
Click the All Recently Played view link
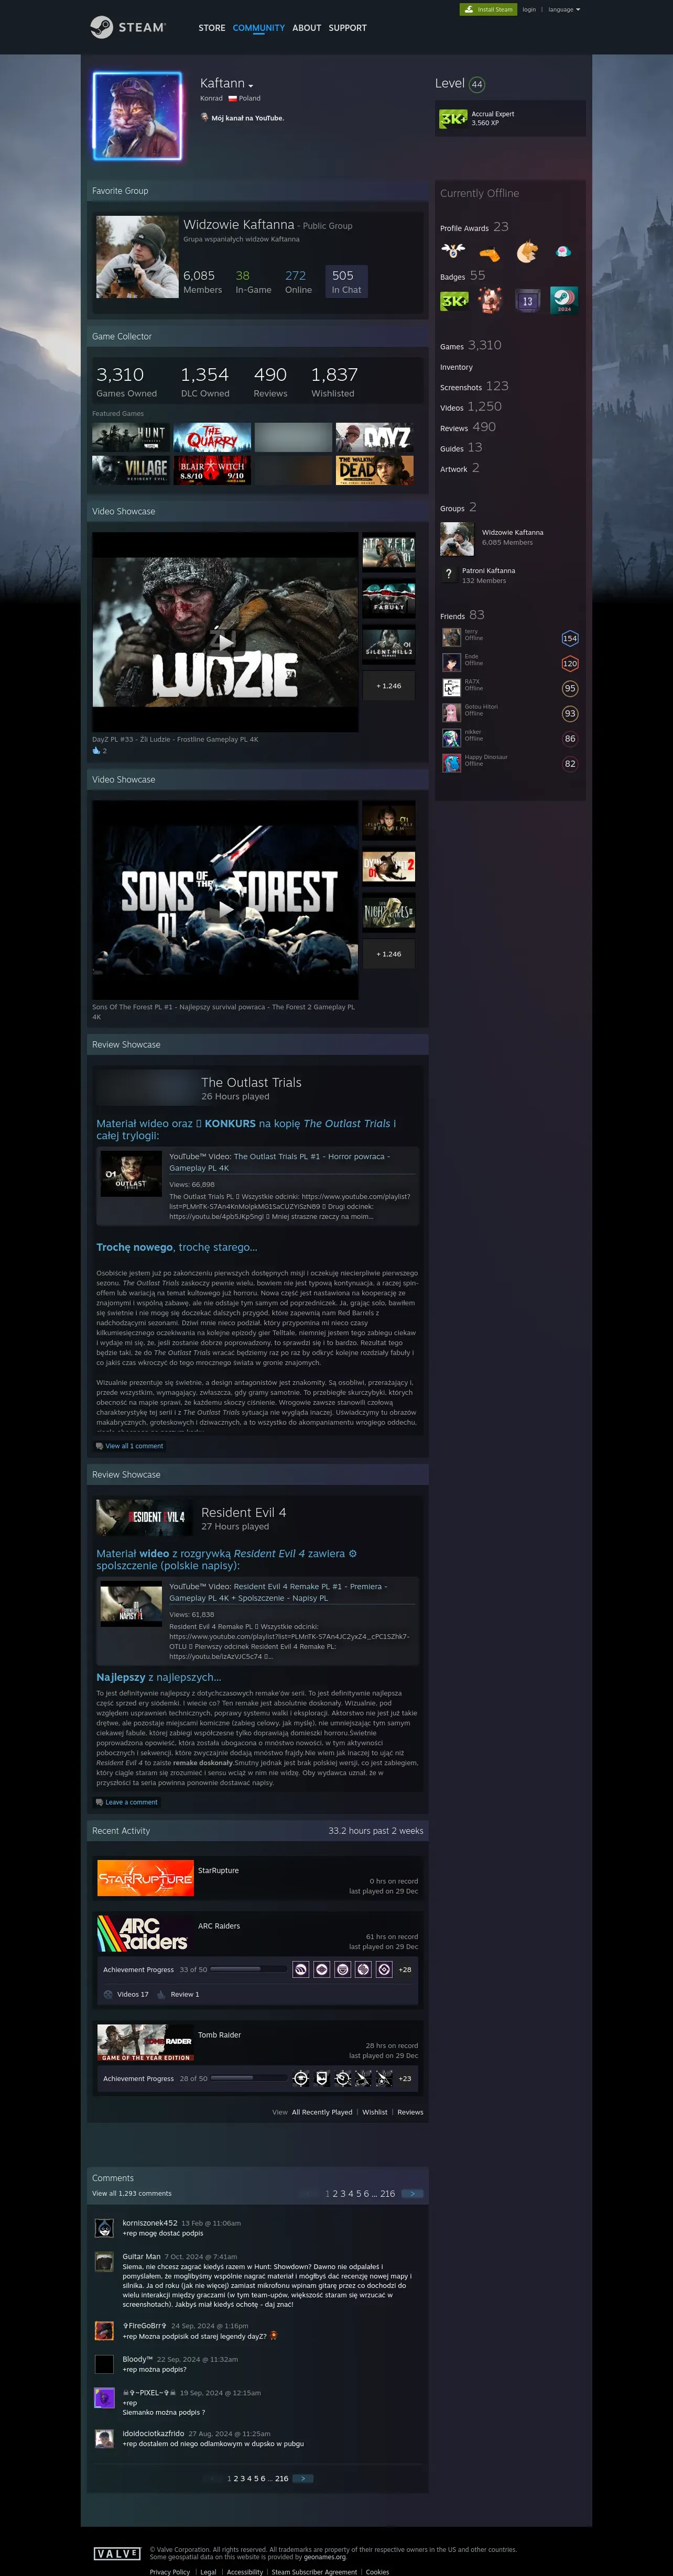(x=322, y=2112)
